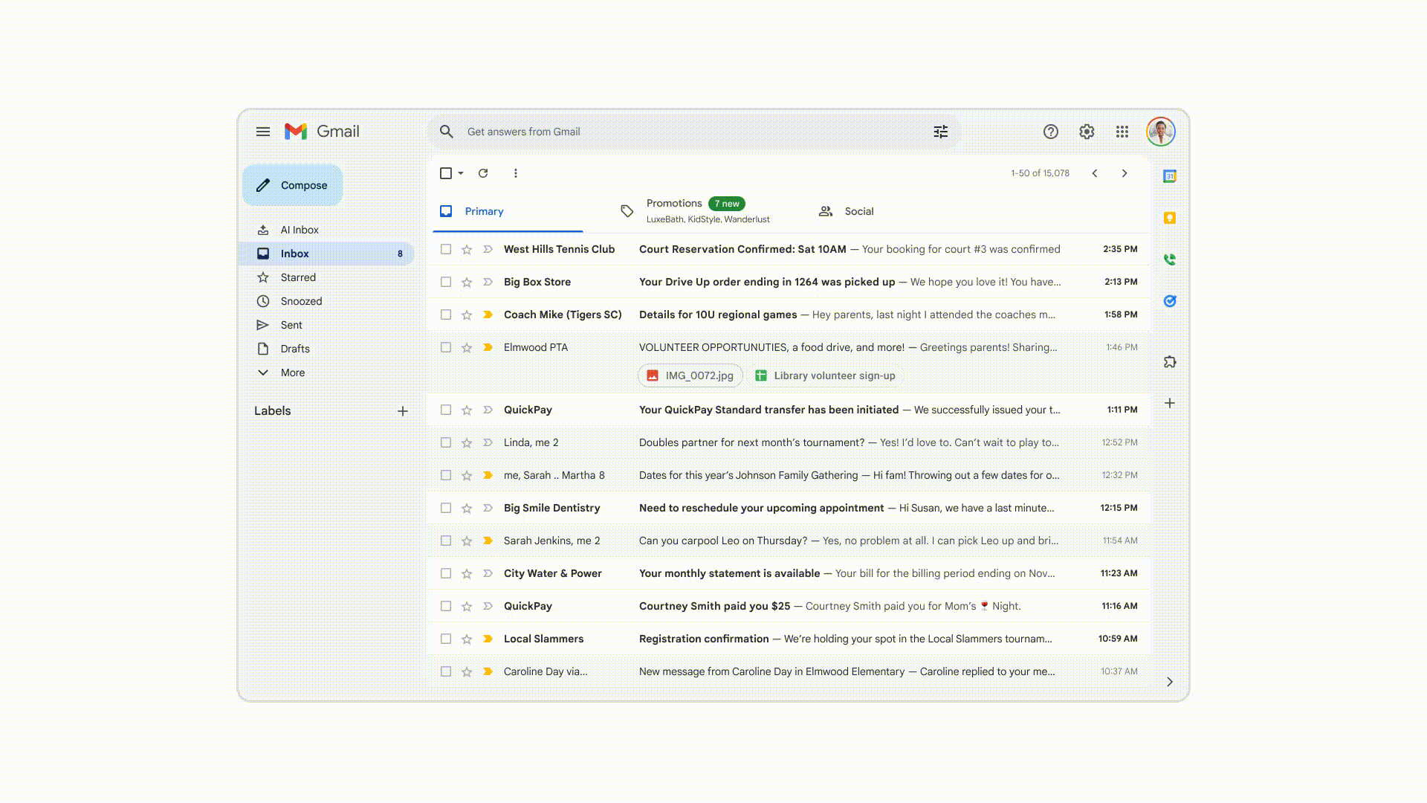This screenshot has height=803, width=1427.
Task: Open Google Tasks in the side panel
Action: tap(1169, 301)
